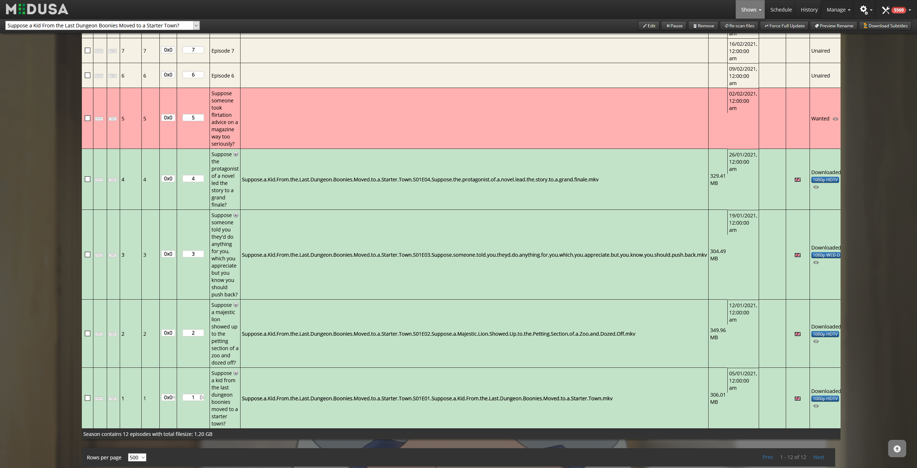Click the subtitle flag for episode 4
Image resolution: width=917 pixels, height=468 pixels.
tap(798, 180)
